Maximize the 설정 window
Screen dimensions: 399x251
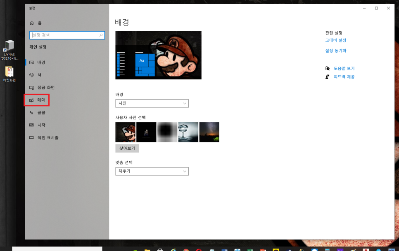376,8
